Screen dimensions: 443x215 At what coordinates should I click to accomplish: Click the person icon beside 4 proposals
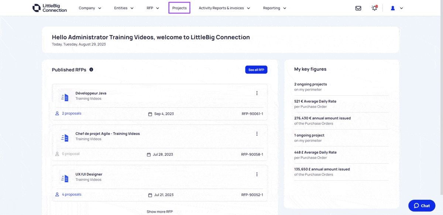pos(57,194)
